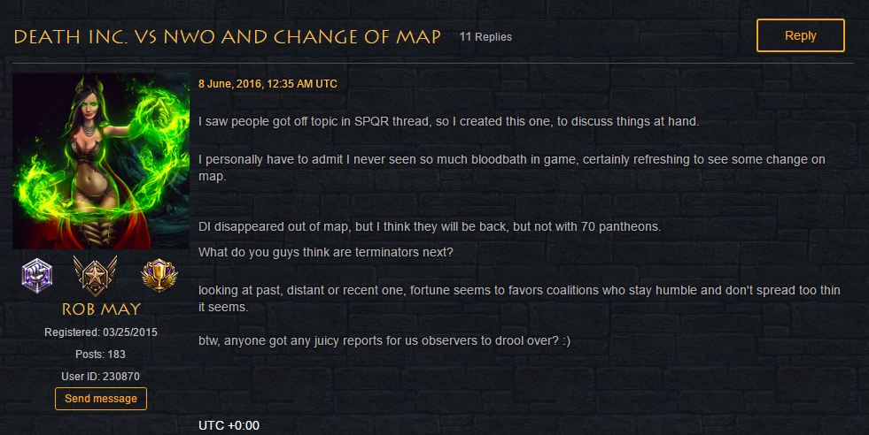The height and width of the screenshot is (435, 869).
Task: Select the User ID: 230870 line
Action: (x=100, y=377)
